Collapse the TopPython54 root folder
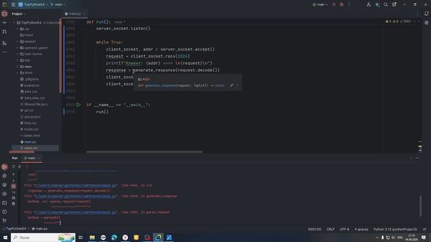The width and height of the screenshot is (431, 242). pyautogui.click(x=14, y=22)
